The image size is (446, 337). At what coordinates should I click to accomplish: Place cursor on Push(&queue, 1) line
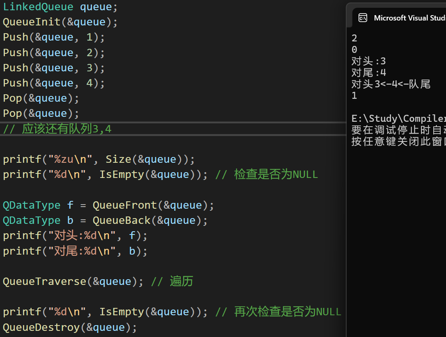pos(54,37)
